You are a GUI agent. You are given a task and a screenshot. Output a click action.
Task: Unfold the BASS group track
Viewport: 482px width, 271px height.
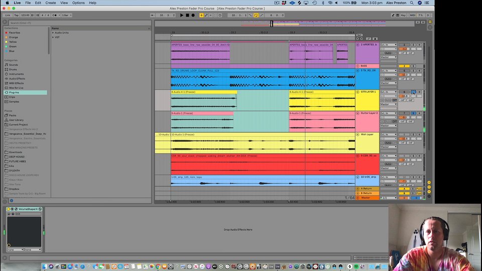point(358,66)
